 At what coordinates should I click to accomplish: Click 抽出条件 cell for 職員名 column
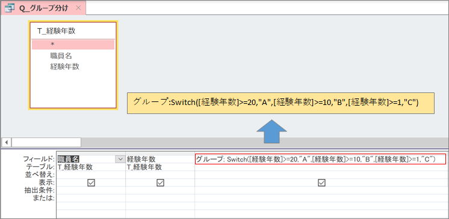[x=91, y=190]
